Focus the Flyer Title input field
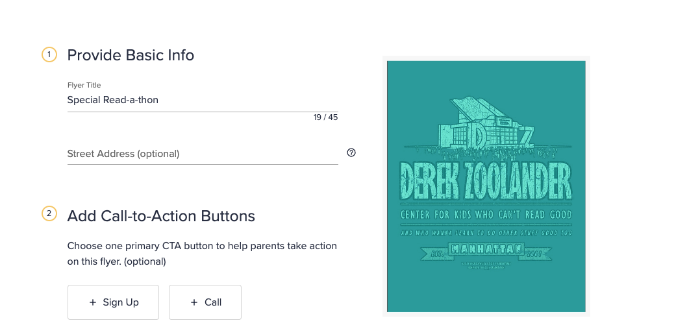This screenshot has height=327, width=676. (x=202, y=101)
